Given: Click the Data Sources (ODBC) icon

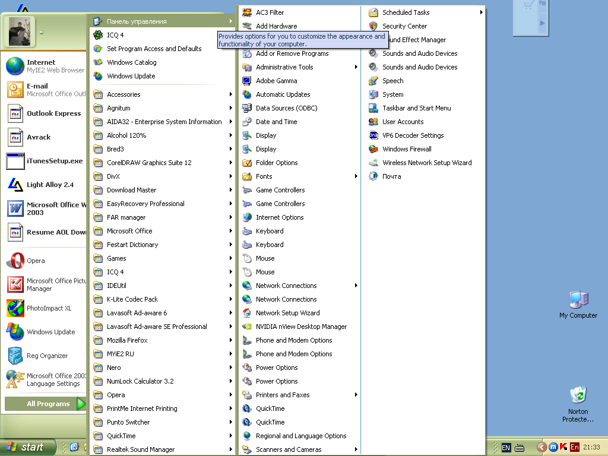Looking at the screenshot, I should (247, 108).
